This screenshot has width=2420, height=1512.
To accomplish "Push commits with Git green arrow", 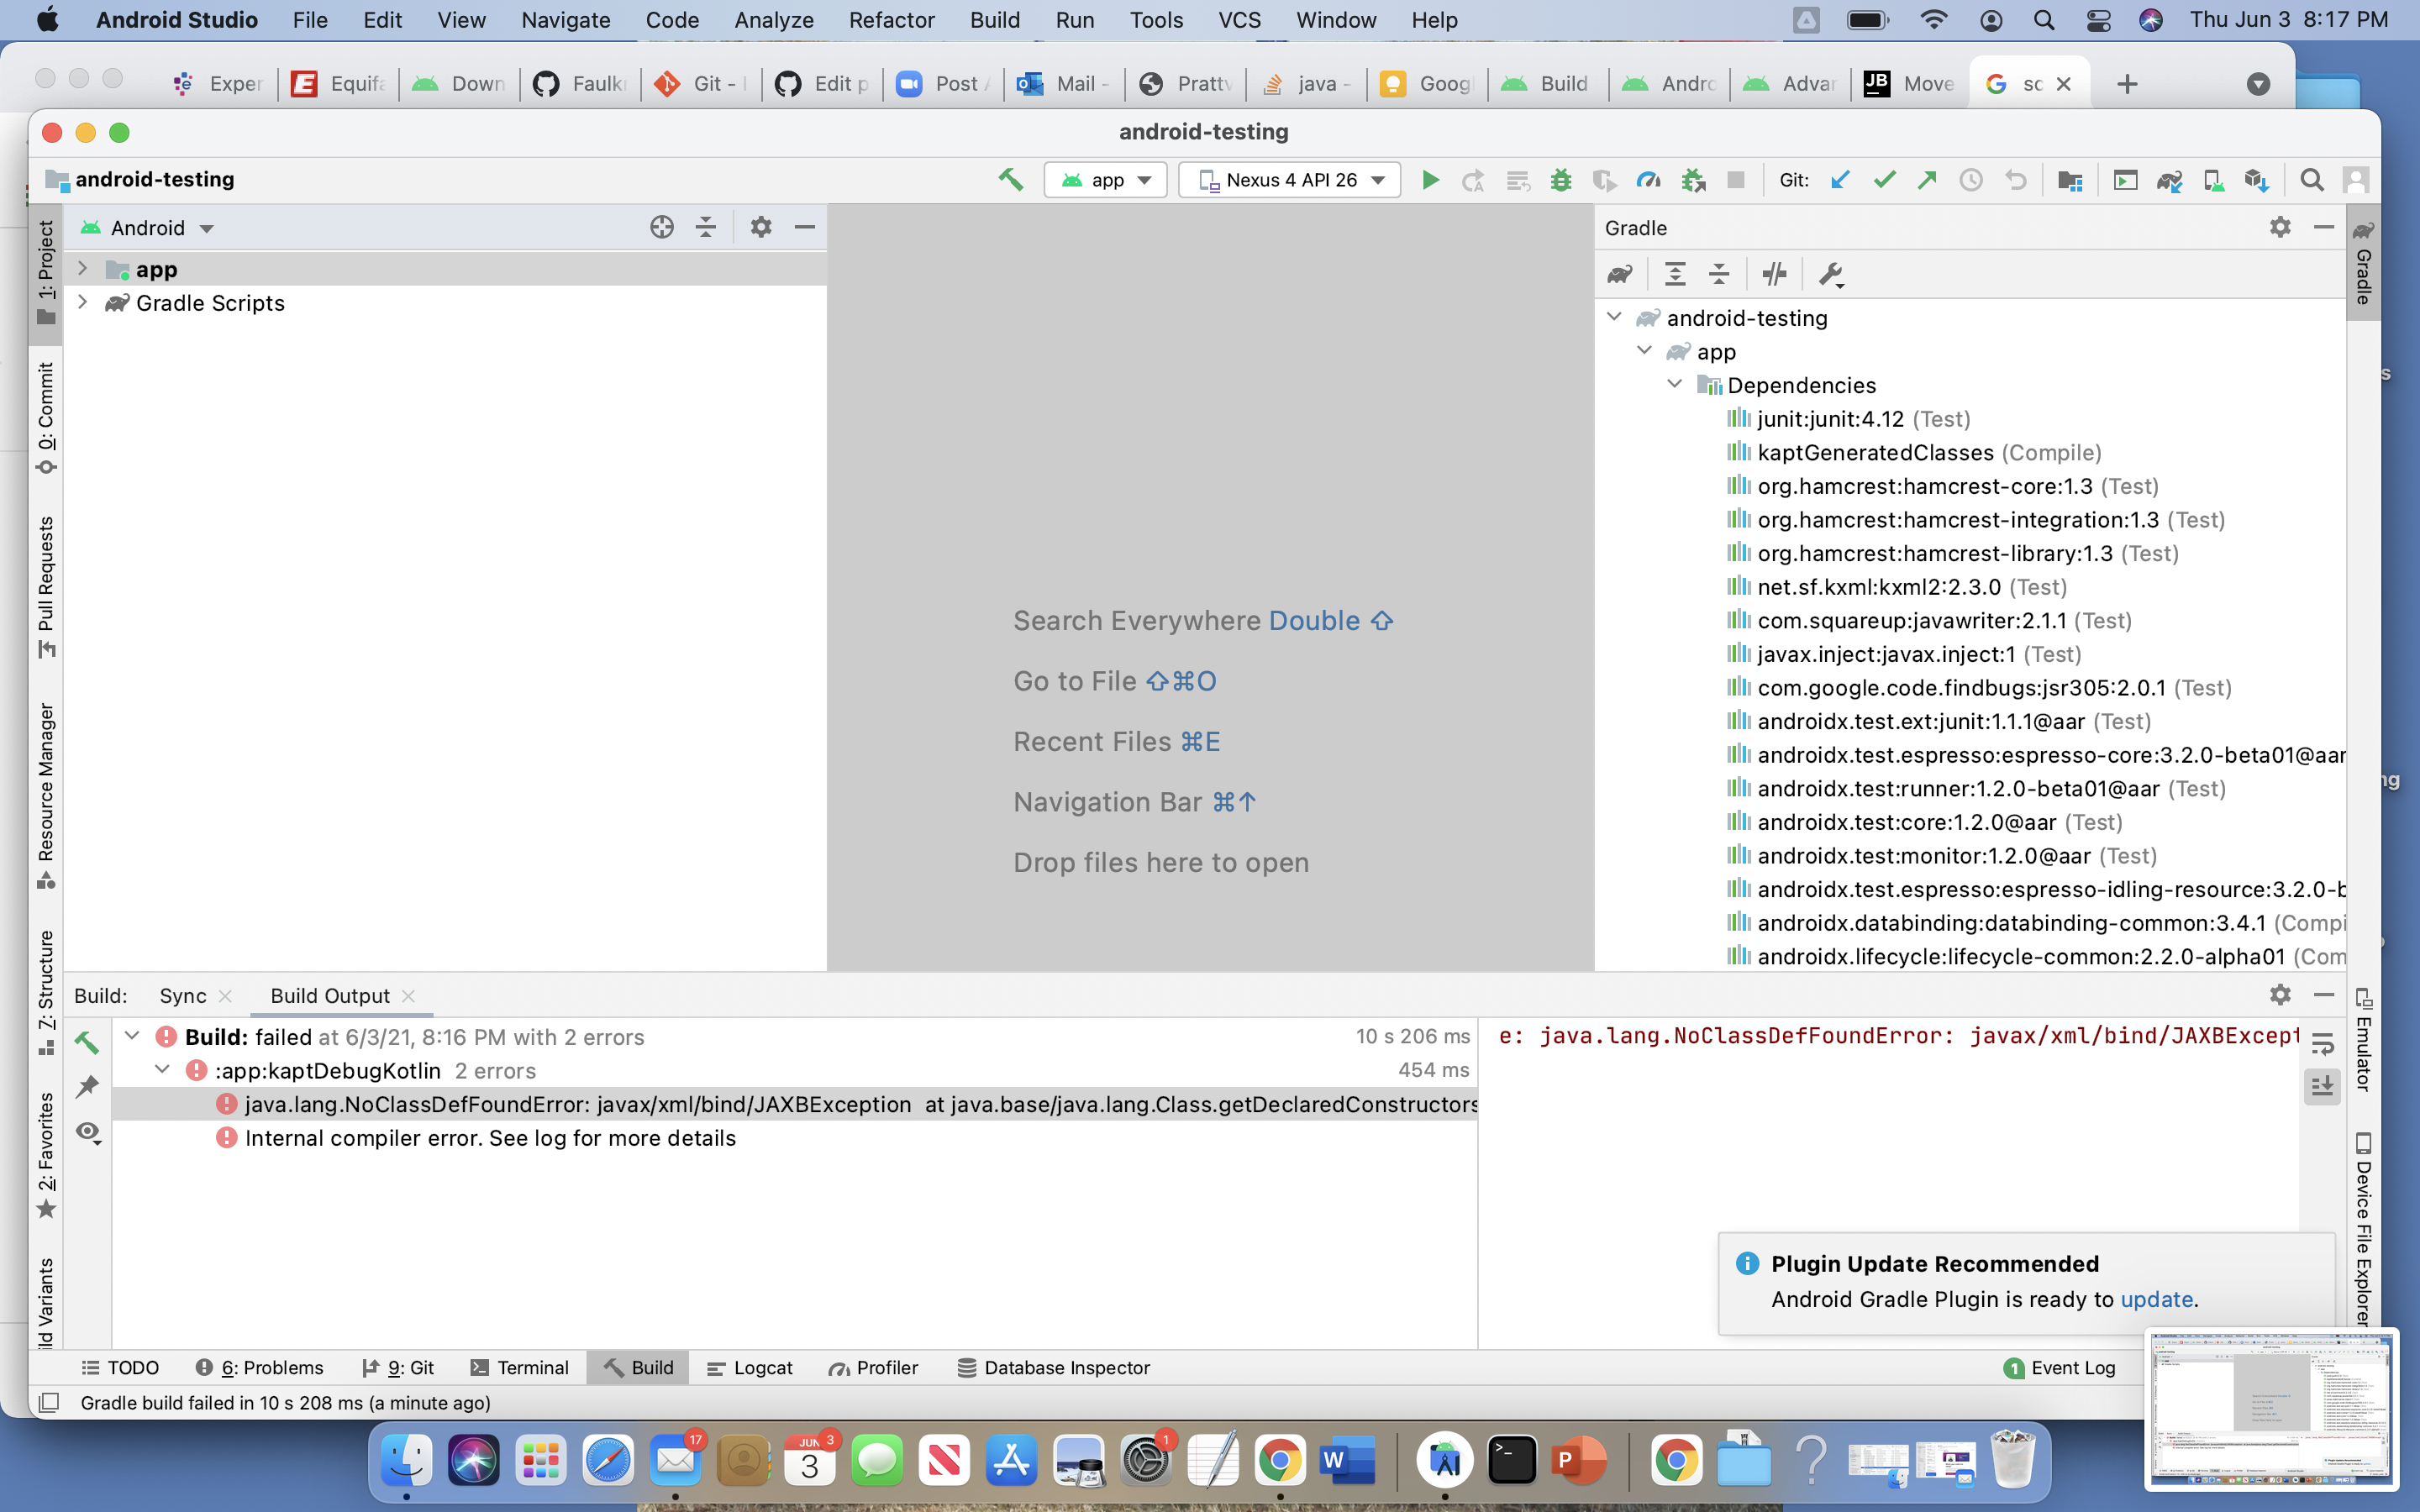I will [1927, 180].
